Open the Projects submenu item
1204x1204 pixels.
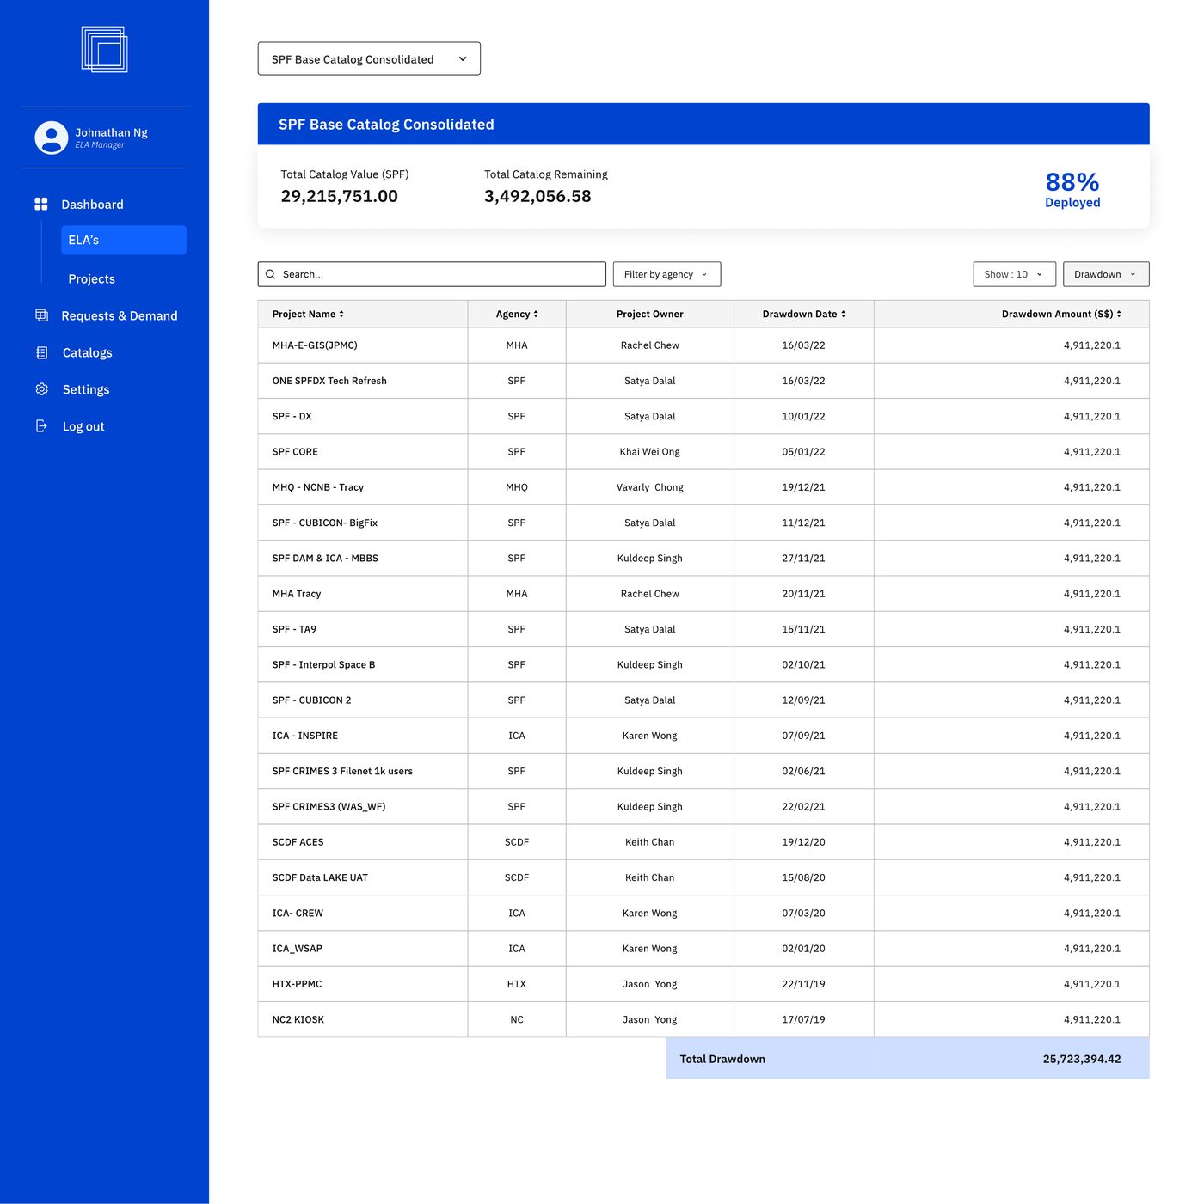[91, 279]
